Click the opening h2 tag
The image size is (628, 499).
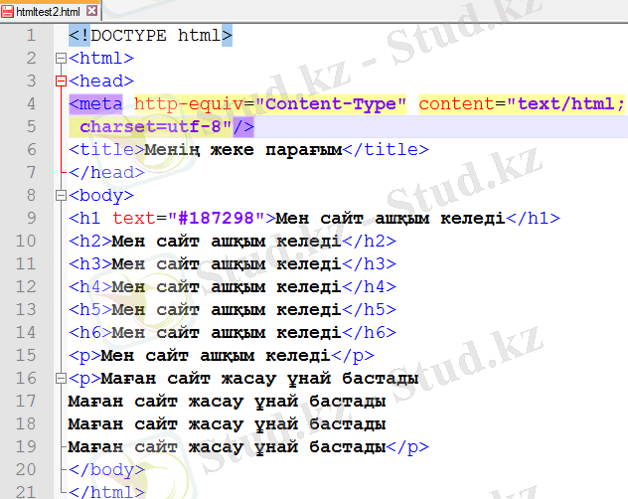pos(90,242)
